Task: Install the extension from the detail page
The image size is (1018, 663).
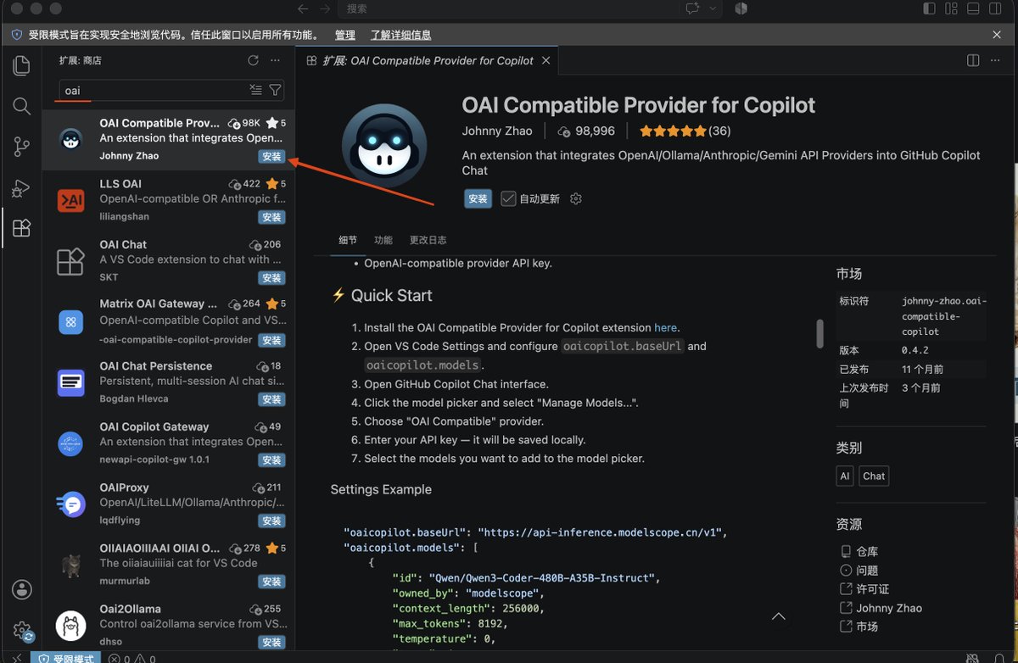Action: pos(478,198)
